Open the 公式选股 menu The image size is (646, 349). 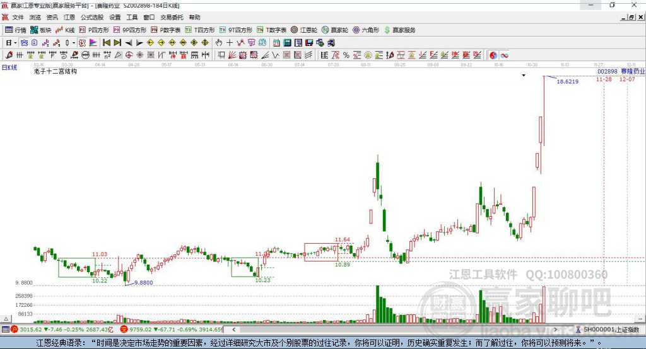(x=92, y=17)
